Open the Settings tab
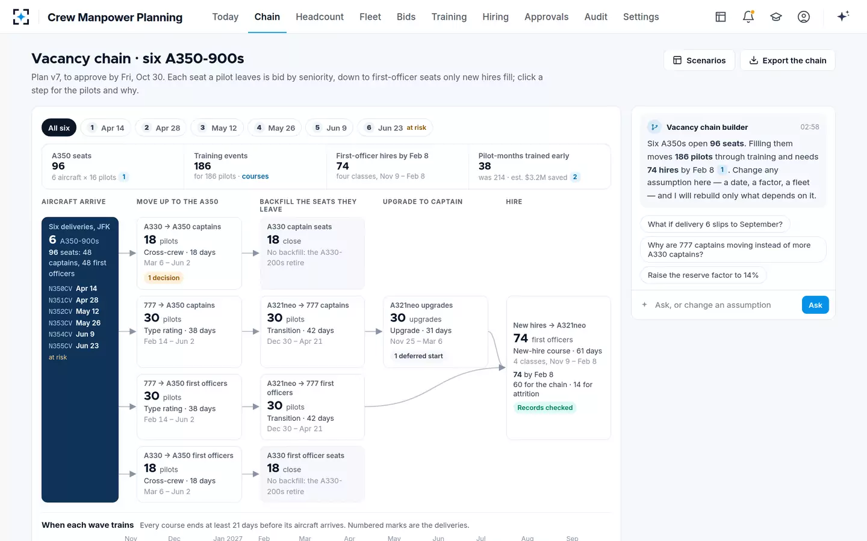The width and height of the screenshot is (867, 541). pyautogui.click(x=641, y=17)
